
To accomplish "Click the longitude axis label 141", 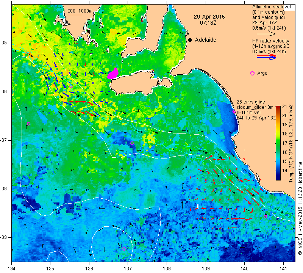I will point(283,269).
